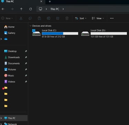Close the This PC tab

pyautogui.click(x=41, y=1)
